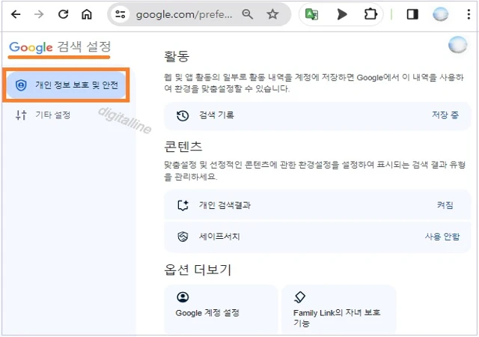View site information icon in address bar
The height and width of the screenshot is (337, 479).
120,14
